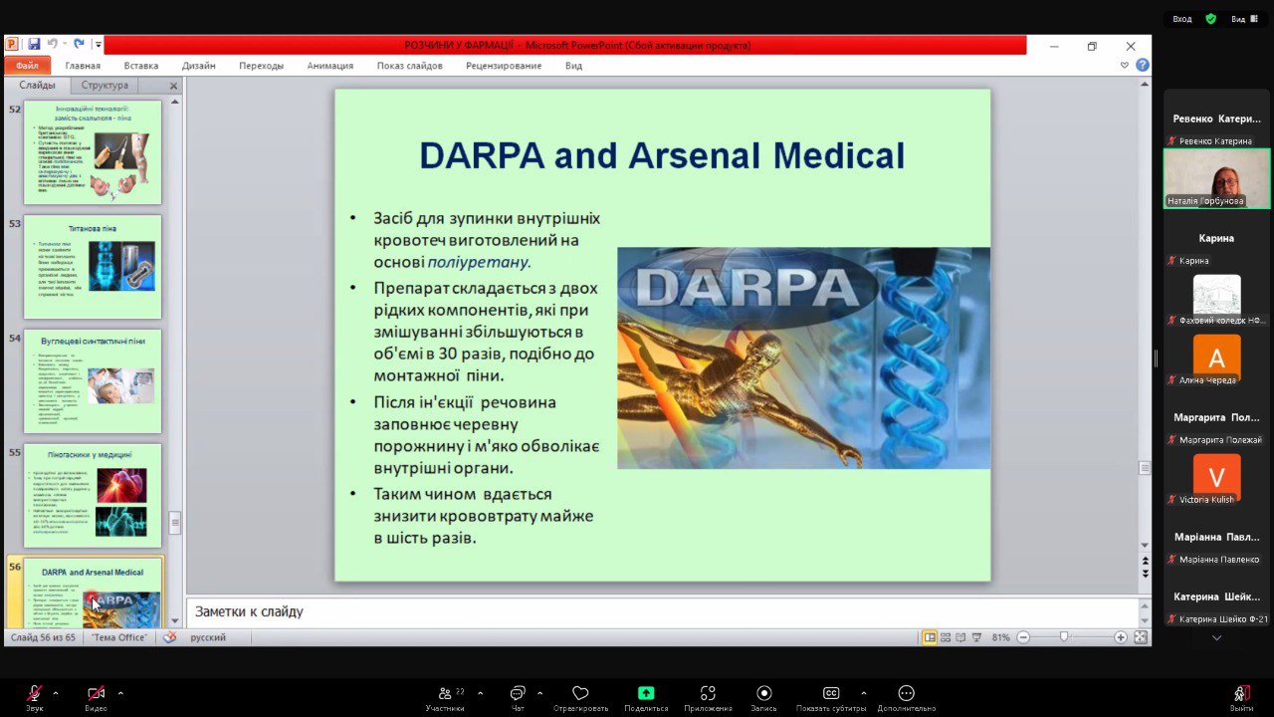The image size is (1274, 717).
Task: Click the 81% zoom level
Action: click(x=1001, y=637)
